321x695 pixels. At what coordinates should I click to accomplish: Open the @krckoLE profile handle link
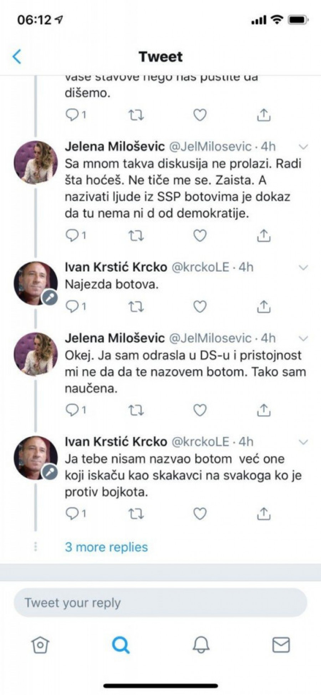pyautogui.click(x=200, y=267)
